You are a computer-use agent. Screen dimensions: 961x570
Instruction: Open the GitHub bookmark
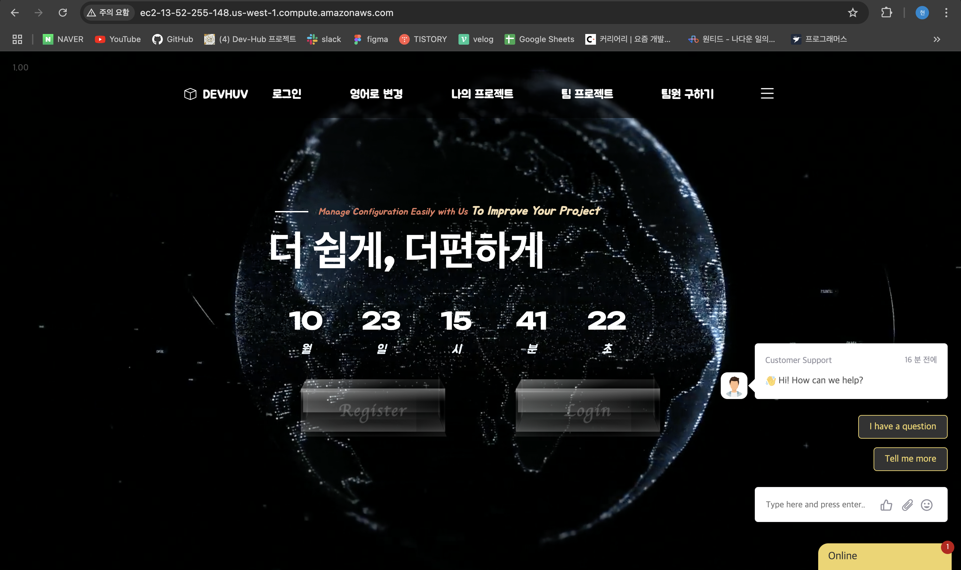coord(173,39)
